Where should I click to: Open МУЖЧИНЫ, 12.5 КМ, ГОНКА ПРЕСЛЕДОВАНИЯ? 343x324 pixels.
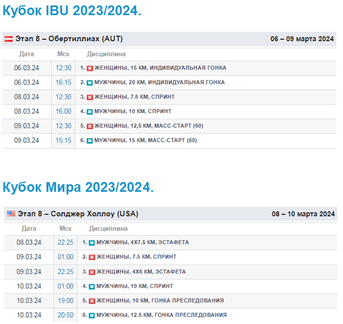pos(161,315)
